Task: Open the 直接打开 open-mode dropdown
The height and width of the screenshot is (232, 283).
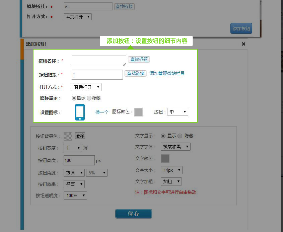Action: 86,87
